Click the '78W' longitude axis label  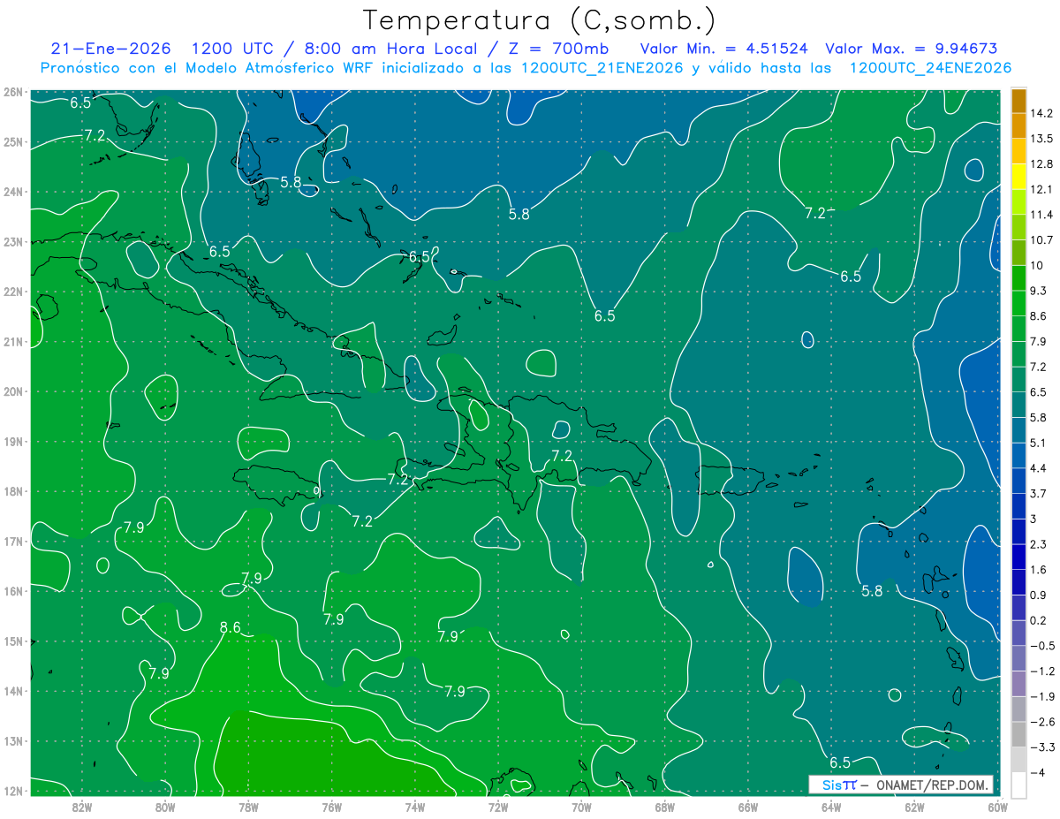click(248, 807)
